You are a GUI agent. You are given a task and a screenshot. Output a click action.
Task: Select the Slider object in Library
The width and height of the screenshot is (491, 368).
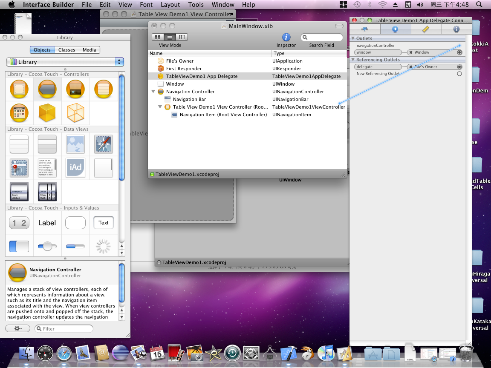47,247
